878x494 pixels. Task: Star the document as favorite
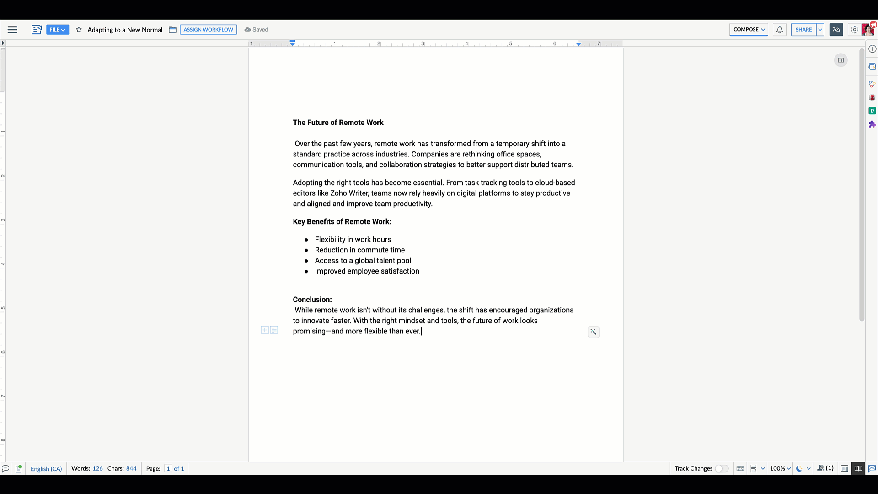pyautogui.click(x=79, y=30)
